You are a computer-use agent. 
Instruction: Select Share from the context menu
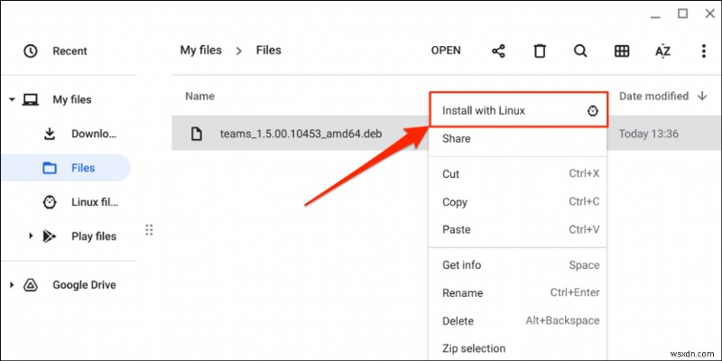click(517, 139)
